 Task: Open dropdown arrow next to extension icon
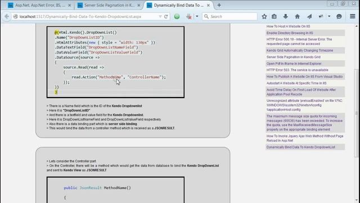[x=197, y=16]
